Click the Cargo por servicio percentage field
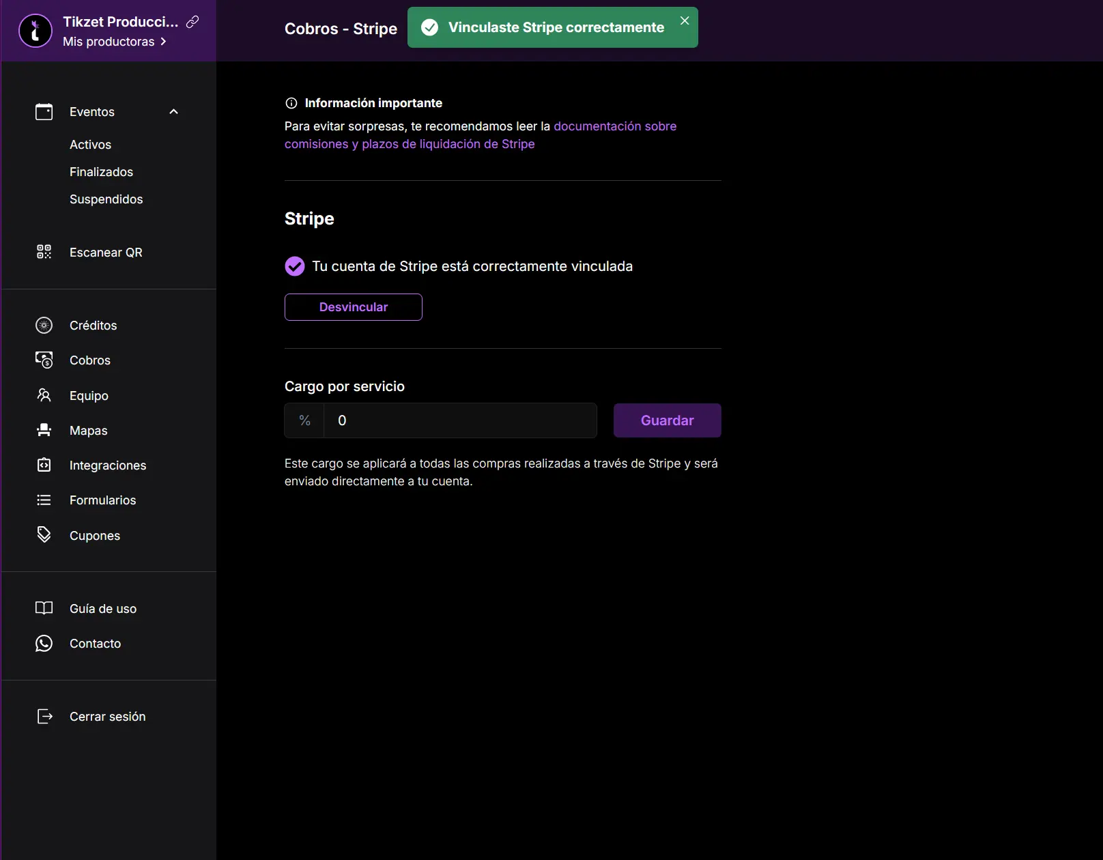The height and width of the screenshot is (860, 1103). [x=459, y=420]
